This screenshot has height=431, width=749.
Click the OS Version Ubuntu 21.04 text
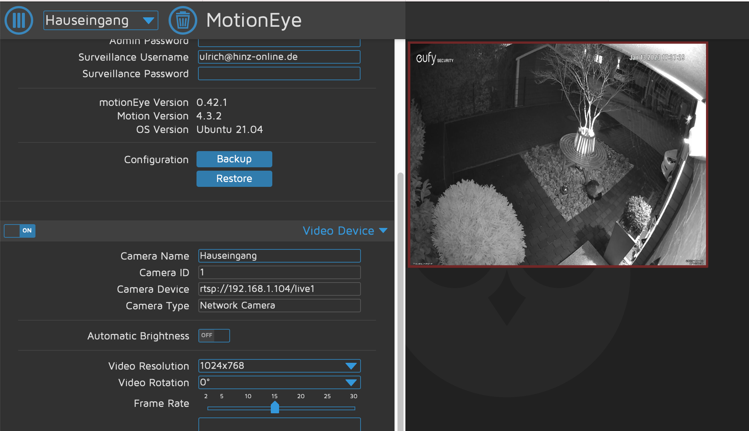coord(230,130)
